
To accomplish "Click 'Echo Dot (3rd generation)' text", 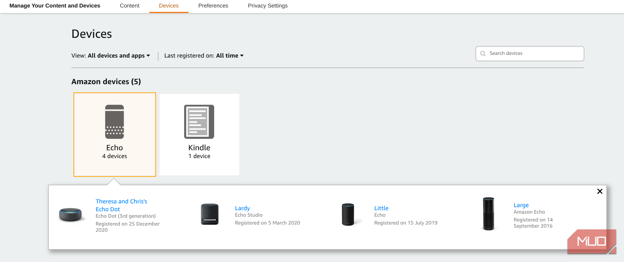I will coord(126,216).
